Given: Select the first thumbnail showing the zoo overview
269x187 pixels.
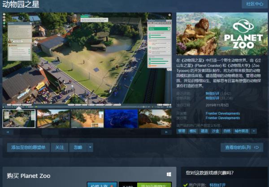Looking at the screenshot, I should [19, 119].
